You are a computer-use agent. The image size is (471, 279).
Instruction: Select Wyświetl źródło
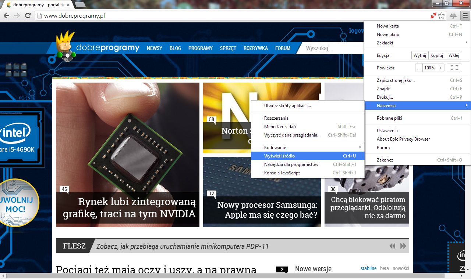click(x=308, y=156)
